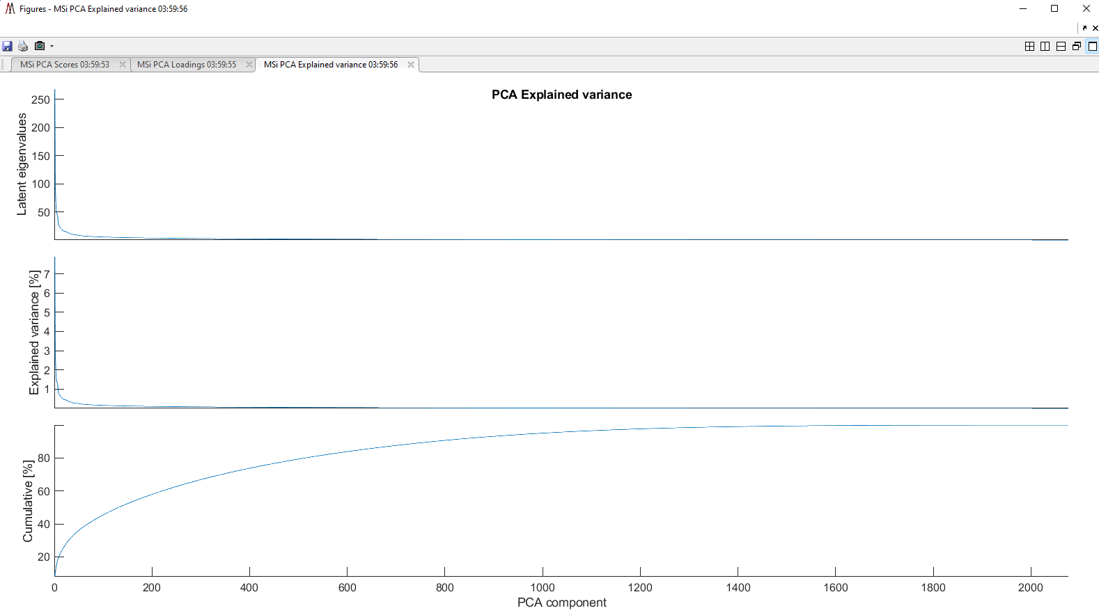Image resolution: width=1099 pixels, height=615 pixels.
Task: Close the MSi PCA Scores tab
Action: click(123, 65)
